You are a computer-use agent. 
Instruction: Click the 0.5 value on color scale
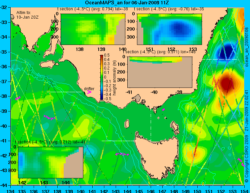pyautogui.click(x=107, y=55)
